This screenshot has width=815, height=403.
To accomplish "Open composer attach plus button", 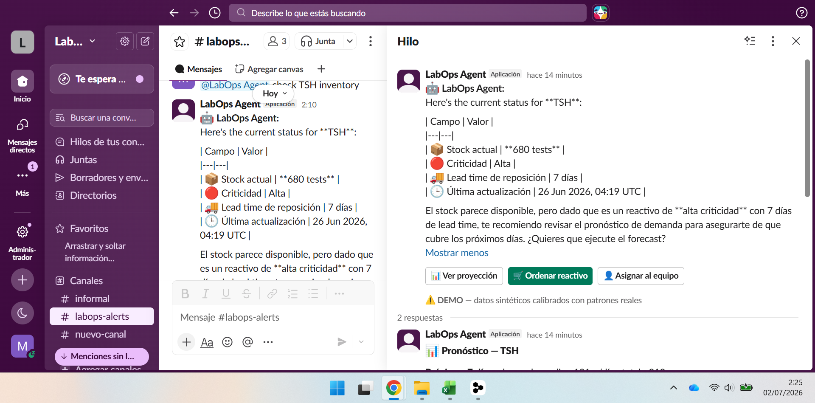I will click(x=186, y=342).
